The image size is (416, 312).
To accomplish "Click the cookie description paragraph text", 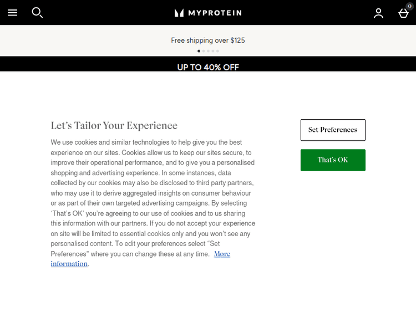I will [x=153, y=193].
